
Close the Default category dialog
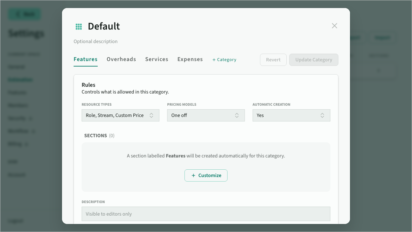pyautogui.click(x=334, y=26)
